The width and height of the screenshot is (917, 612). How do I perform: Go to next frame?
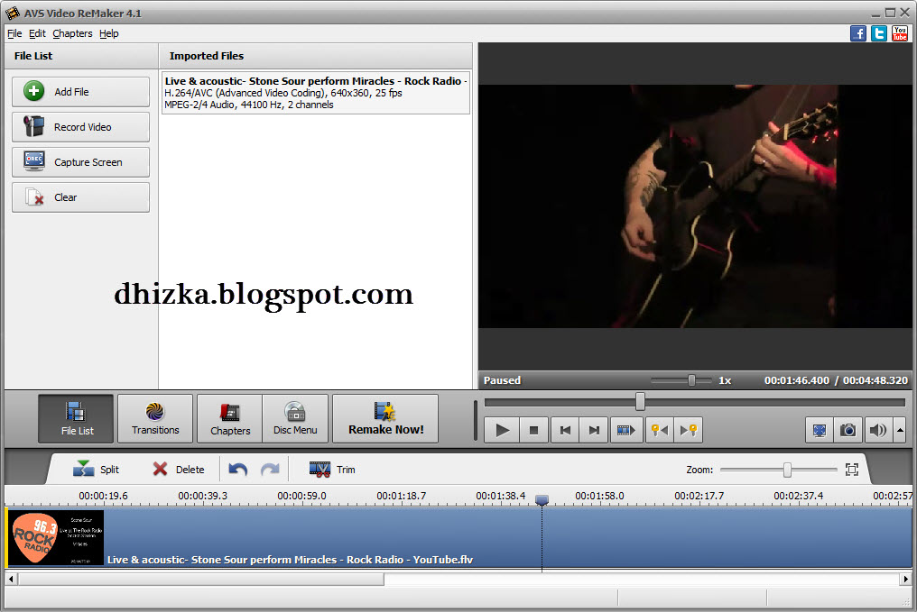[594, 431]
